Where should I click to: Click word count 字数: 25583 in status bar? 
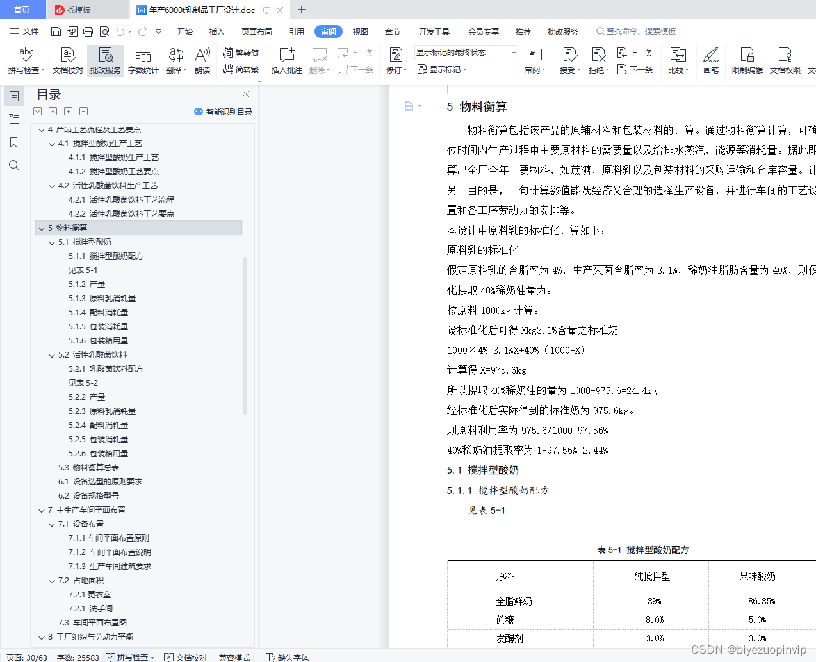78,657
